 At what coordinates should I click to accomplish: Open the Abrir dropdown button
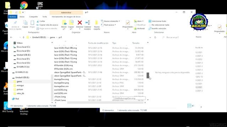(x=139, y=21)
